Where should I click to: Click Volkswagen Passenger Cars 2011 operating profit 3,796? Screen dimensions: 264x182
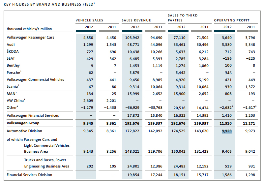(x=250, y=38)
